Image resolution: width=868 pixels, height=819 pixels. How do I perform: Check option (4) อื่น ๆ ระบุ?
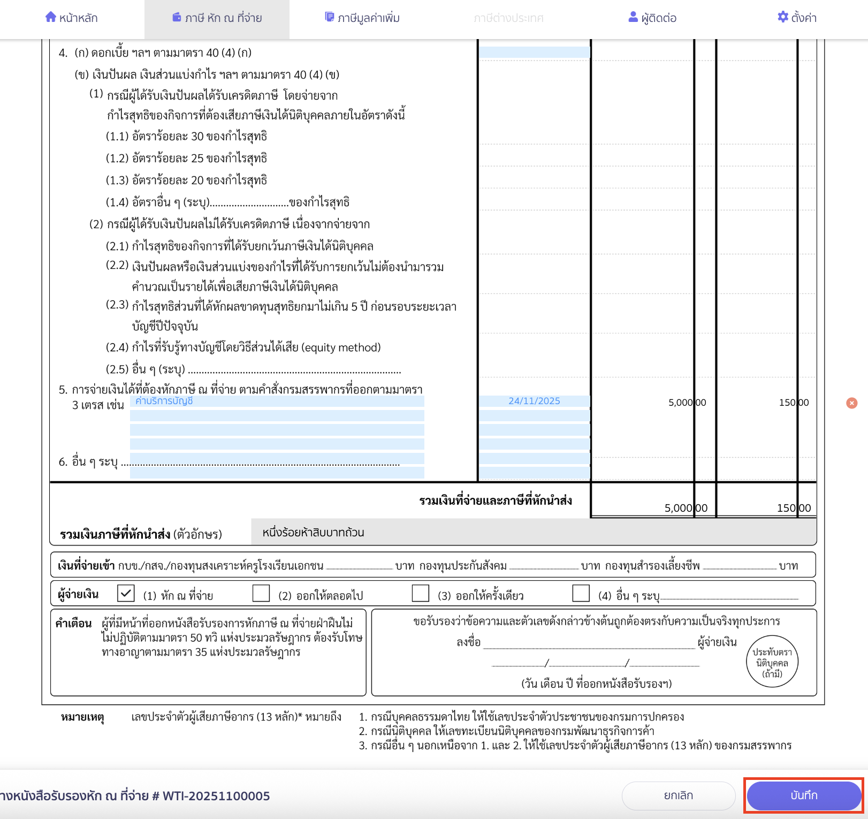(581, 593)
